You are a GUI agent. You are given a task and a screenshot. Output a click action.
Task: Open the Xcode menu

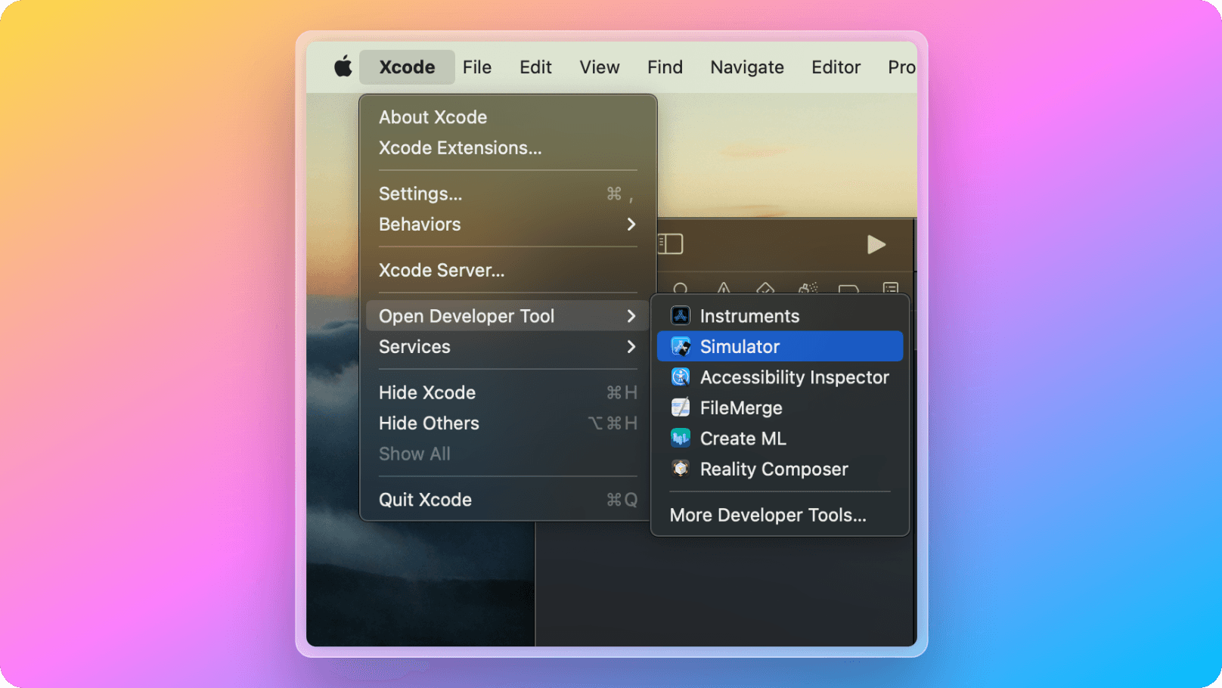407,67
